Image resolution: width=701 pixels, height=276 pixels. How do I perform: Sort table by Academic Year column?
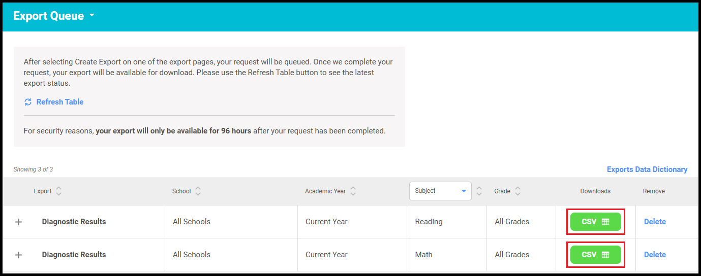[353, 191]
